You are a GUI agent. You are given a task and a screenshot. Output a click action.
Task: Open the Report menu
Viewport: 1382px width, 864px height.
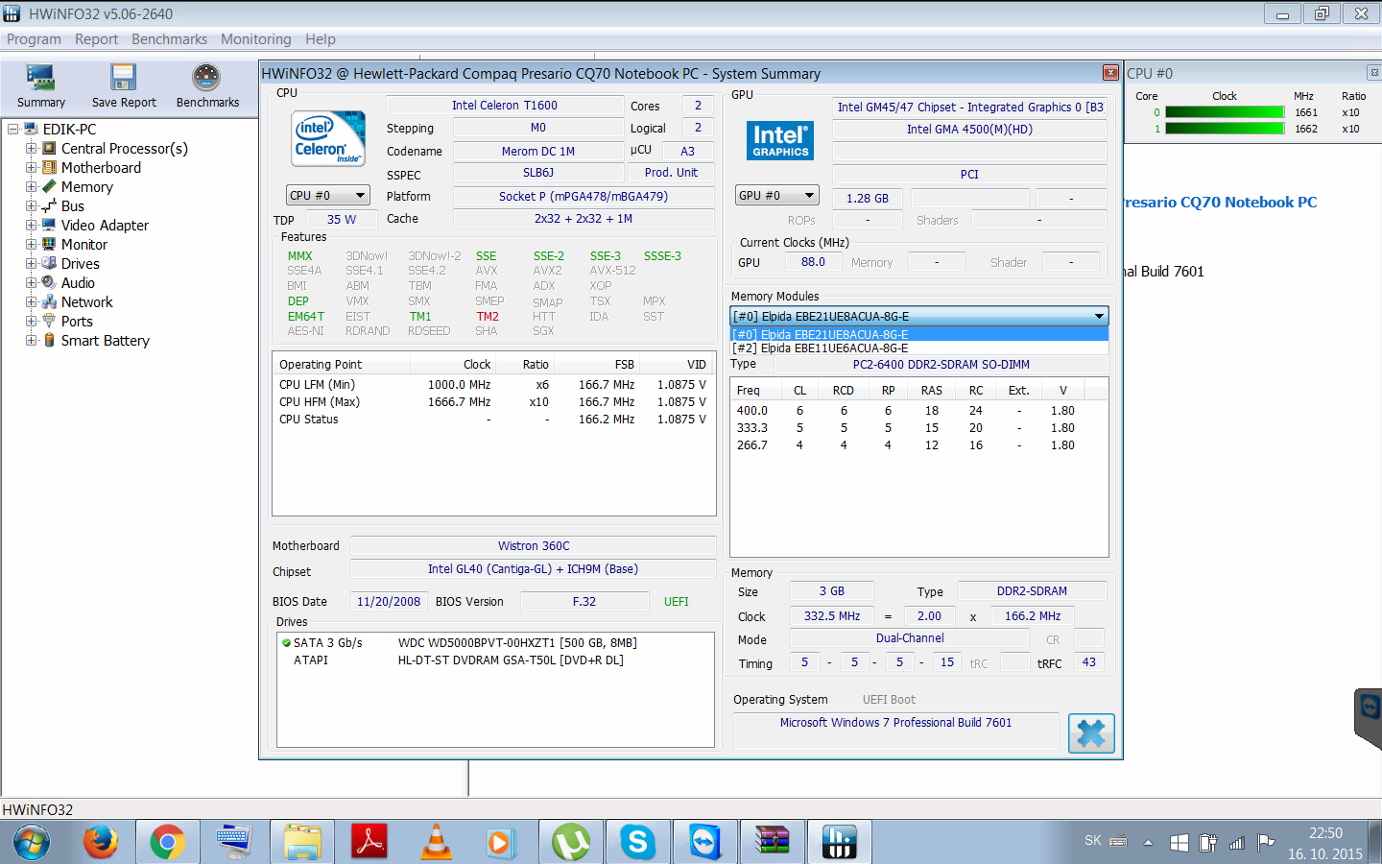96,39
